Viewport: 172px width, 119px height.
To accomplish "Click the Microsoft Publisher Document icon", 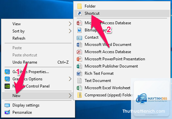I will tap(79, 67).
